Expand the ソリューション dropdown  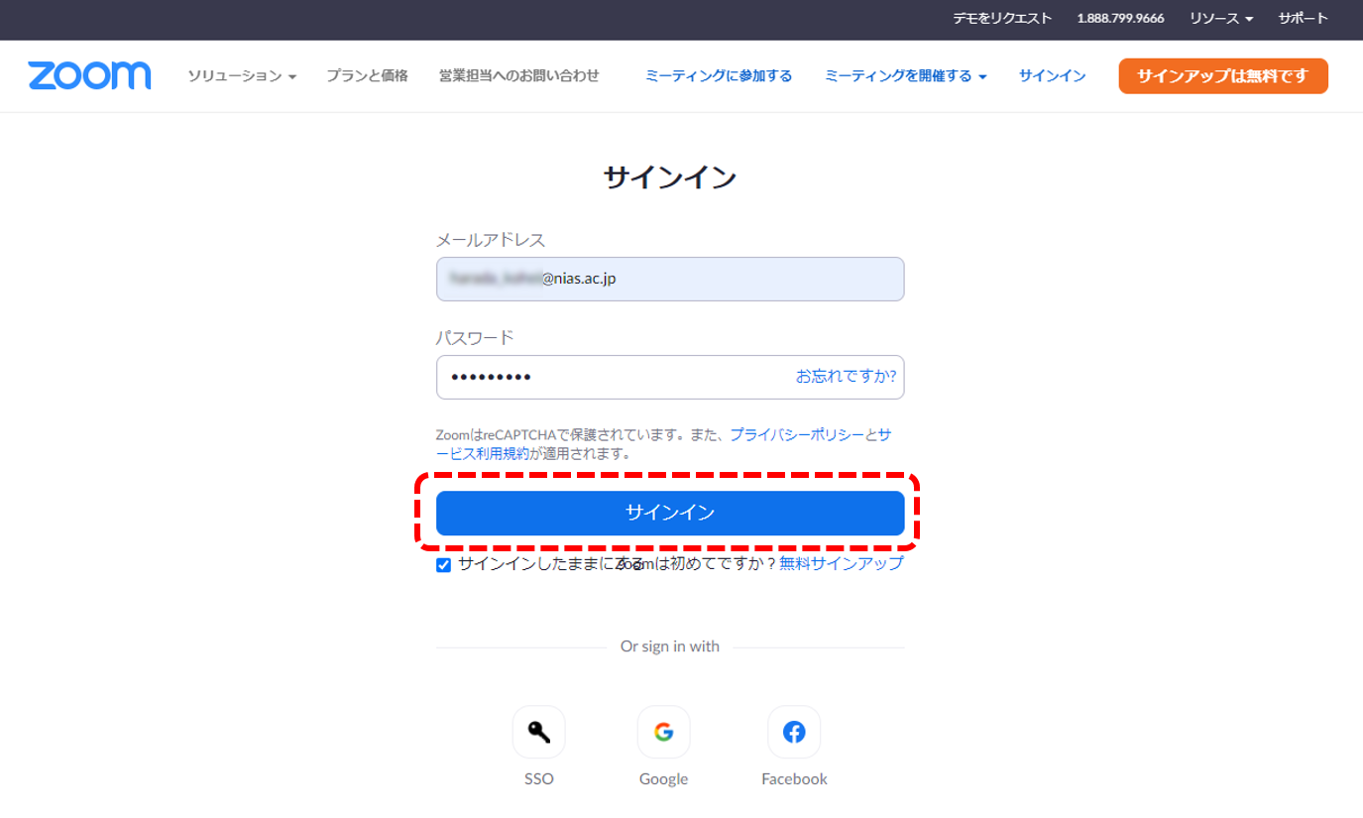click(242, 75)
